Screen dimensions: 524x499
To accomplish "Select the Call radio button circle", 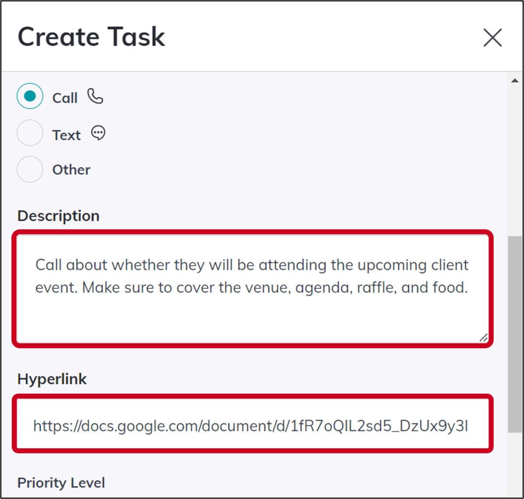I will pyautogui.click(x=30, y=96).
